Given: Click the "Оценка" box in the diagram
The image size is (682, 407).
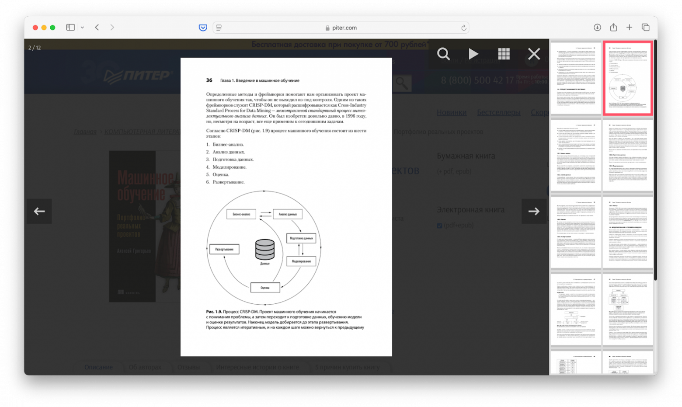Looking at the screenshot, I should 265,288.
